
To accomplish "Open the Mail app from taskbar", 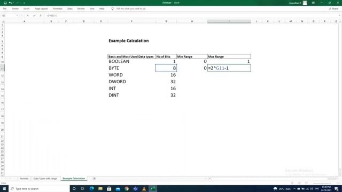I will click(118, 188).
